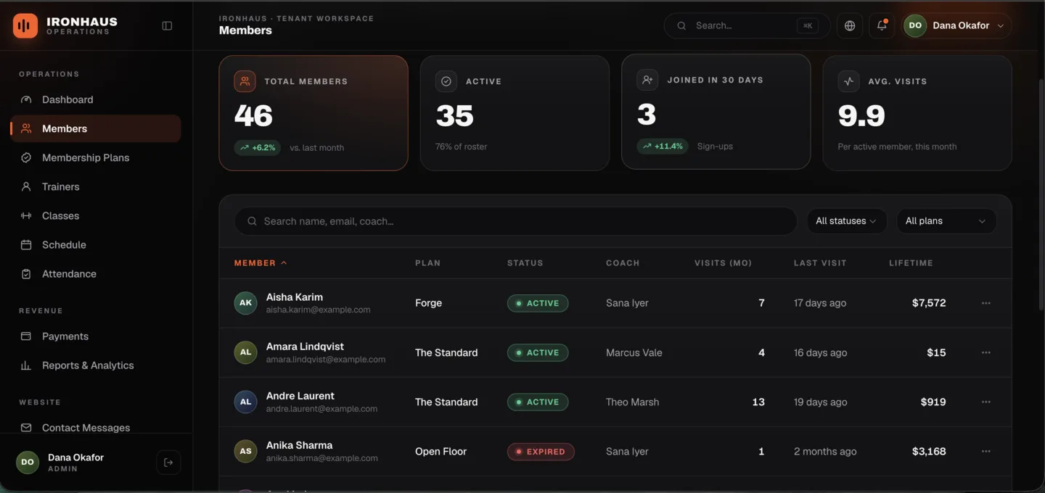This screenshot has height=493, width=1045.
Task: Open Contact Messages
Action: tap(96, 428)
